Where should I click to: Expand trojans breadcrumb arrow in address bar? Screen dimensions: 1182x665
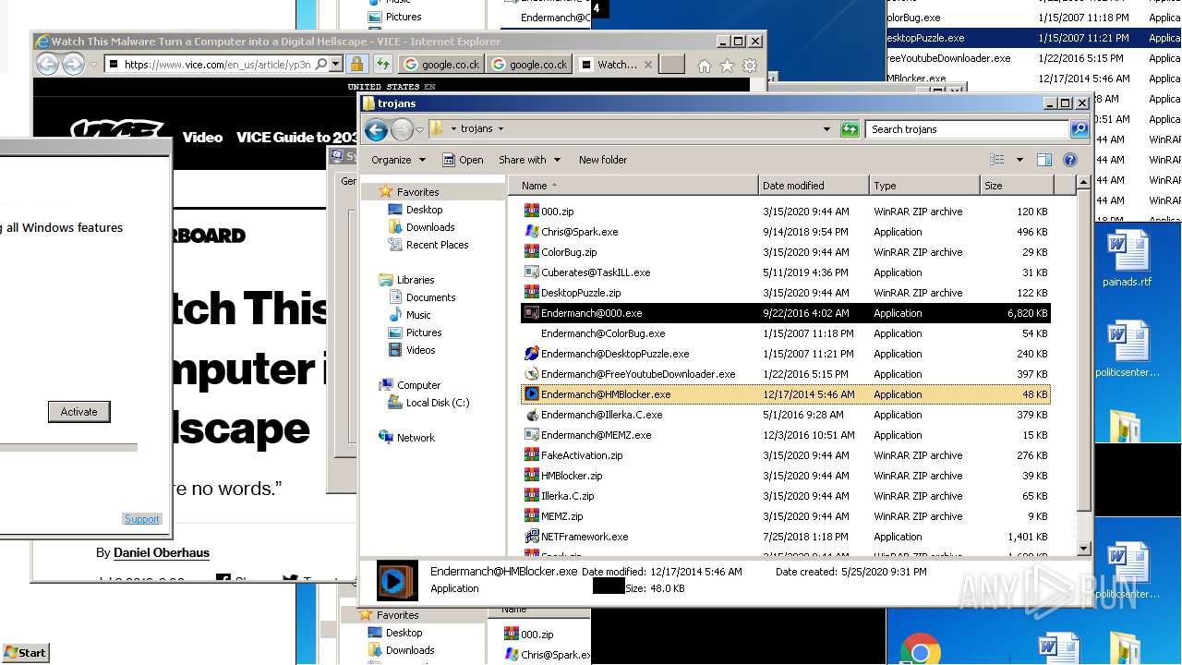[x=501, y=129]
